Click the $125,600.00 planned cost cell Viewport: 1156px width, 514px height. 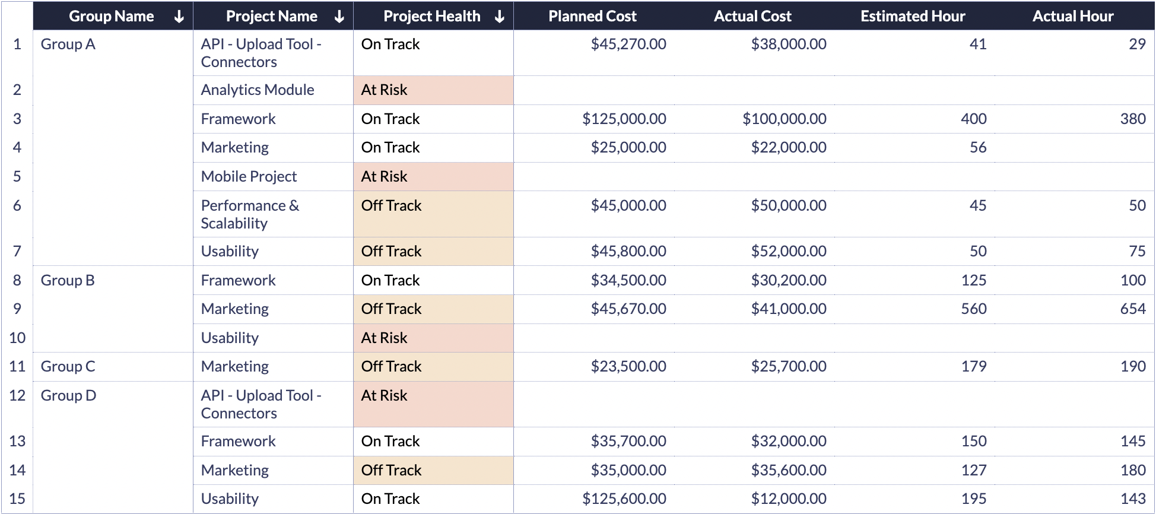coord(624,499)
